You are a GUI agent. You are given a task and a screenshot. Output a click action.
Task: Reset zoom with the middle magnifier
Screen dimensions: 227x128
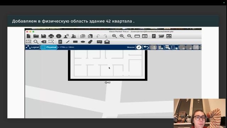[x=122, y=36]
